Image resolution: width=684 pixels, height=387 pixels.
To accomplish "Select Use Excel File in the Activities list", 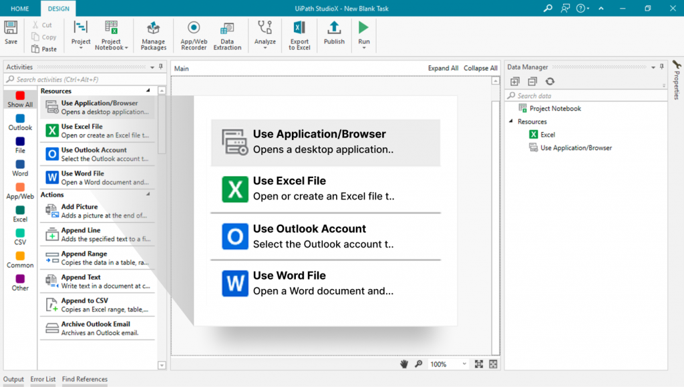I will 98,131.
